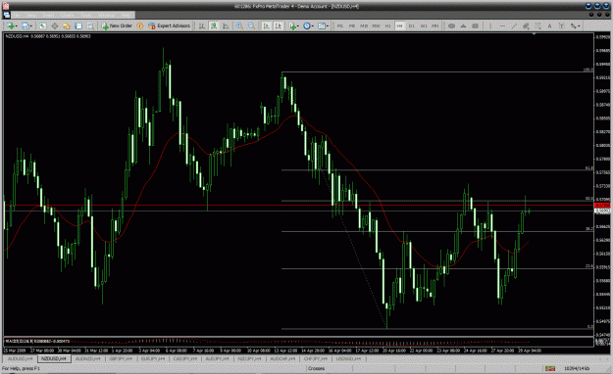This screenshot has height=374, width=613.
Task: Select the arrows drawing tool
Action: tap(573, 25)
